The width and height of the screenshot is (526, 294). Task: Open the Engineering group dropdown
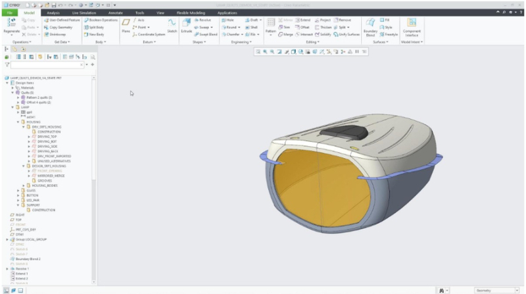pyautogui.click(x=241, y=41)
